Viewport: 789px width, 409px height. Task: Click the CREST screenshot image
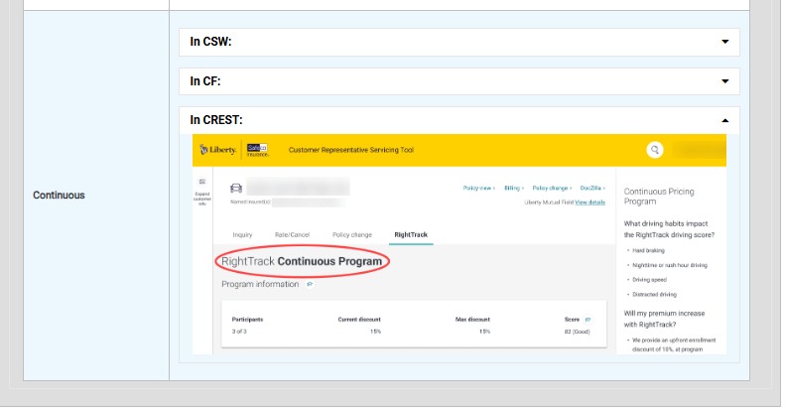coord(460,244)
